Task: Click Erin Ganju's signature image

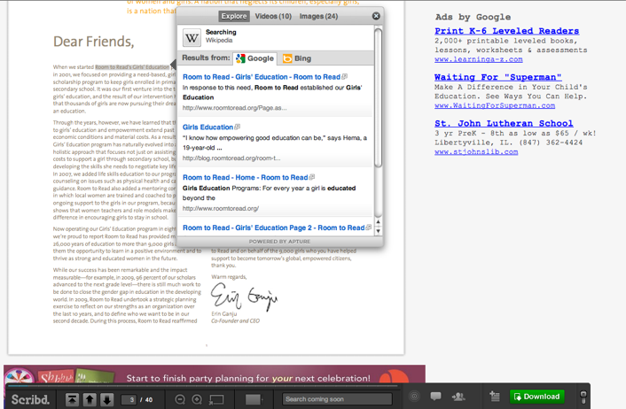Action: (x=244, y=296)
